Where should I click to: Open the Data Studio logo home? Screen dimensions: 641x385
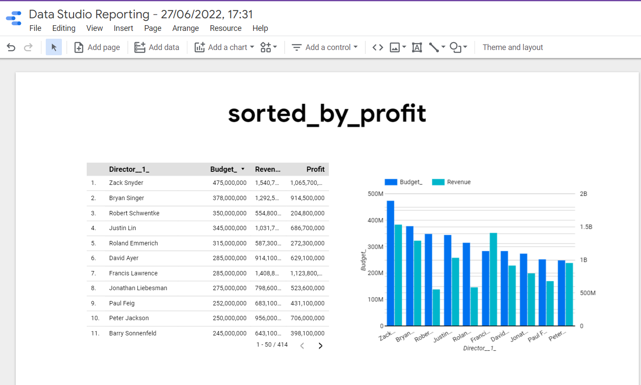point(14,19)
